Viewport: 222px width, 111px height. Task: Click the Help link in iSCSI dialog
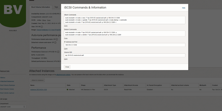(x=184, y=8)
